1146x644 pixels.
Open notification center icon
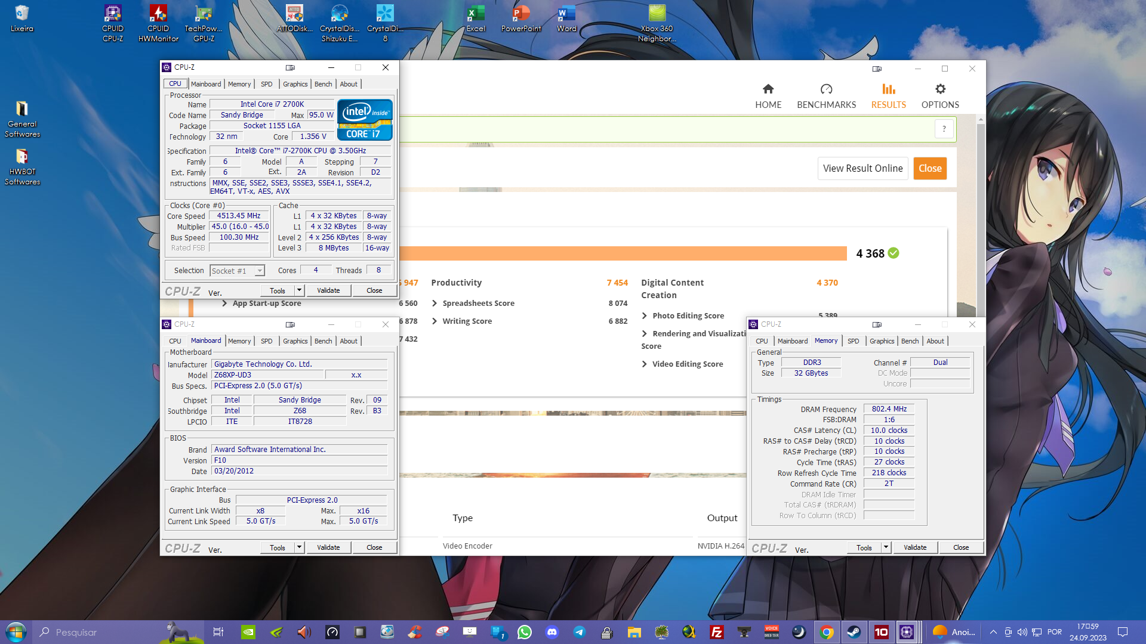tap(1123, 632)
